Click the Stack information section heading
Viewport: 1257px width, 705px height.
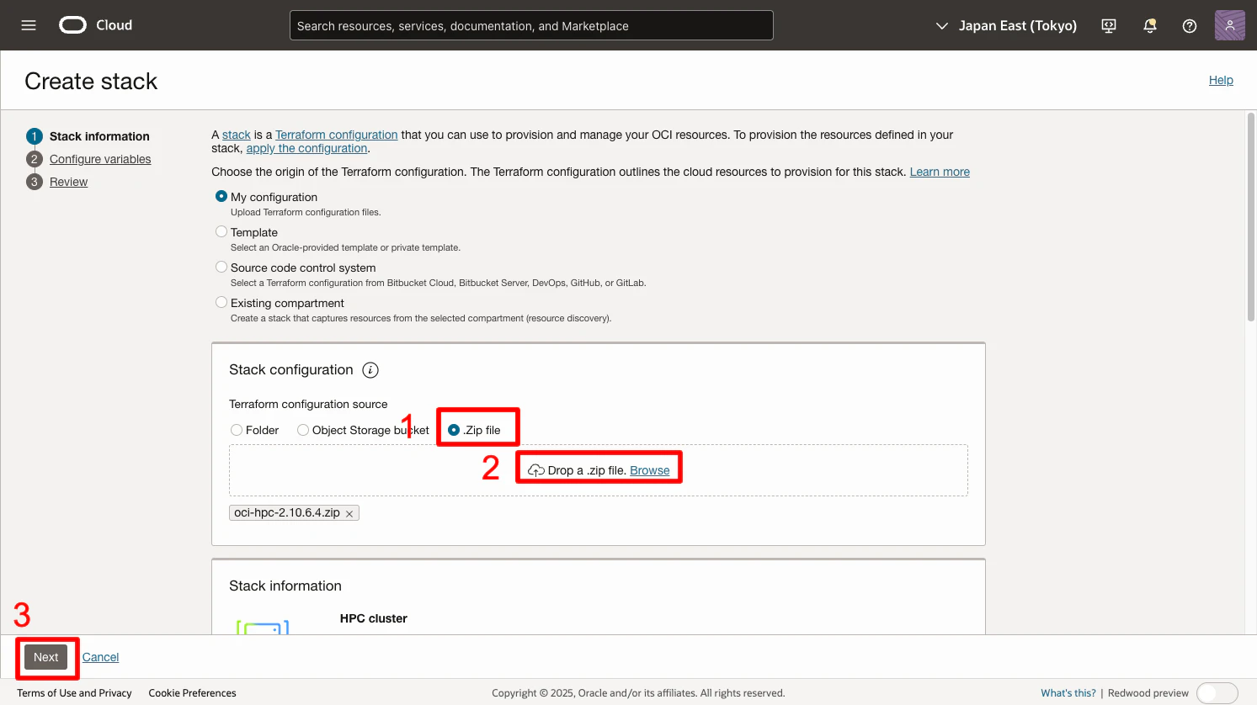coord(285,586)
